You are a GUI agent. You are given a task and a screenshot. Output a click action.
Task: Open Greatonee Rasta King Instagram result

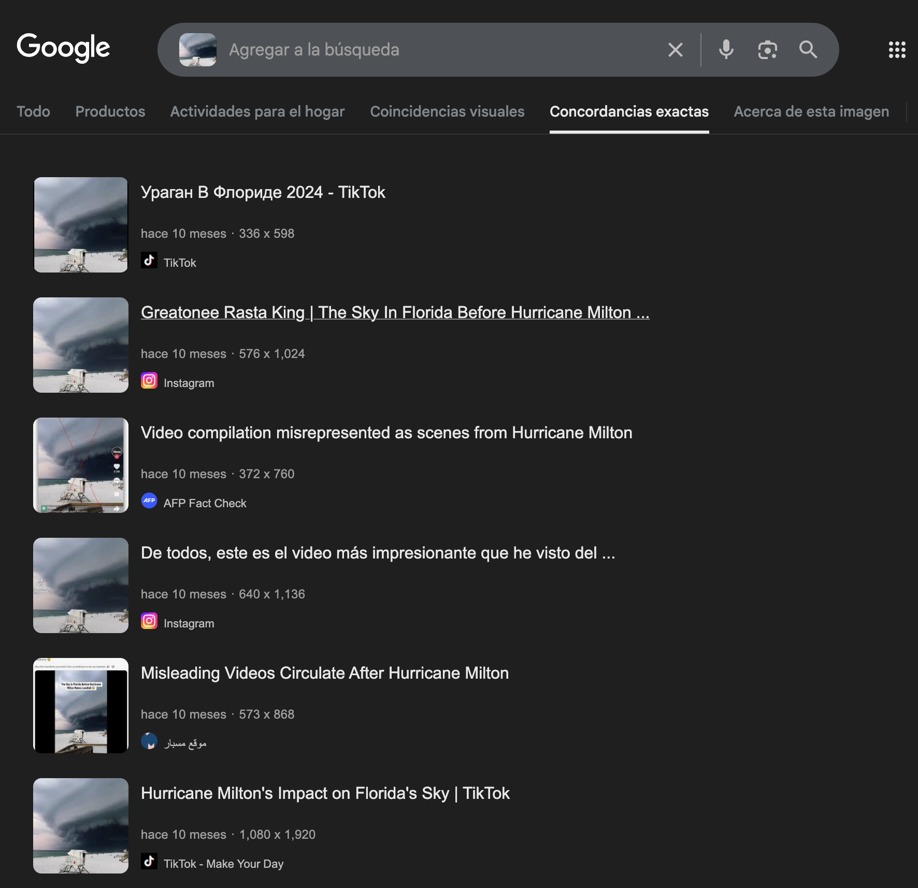click(x=395, y=312)
